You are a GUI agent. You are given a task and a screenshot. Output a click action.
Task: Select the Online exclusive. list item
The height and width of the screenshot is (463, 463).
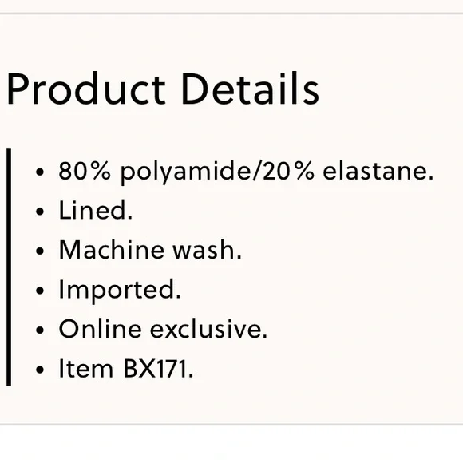click(x=163, y=329)
